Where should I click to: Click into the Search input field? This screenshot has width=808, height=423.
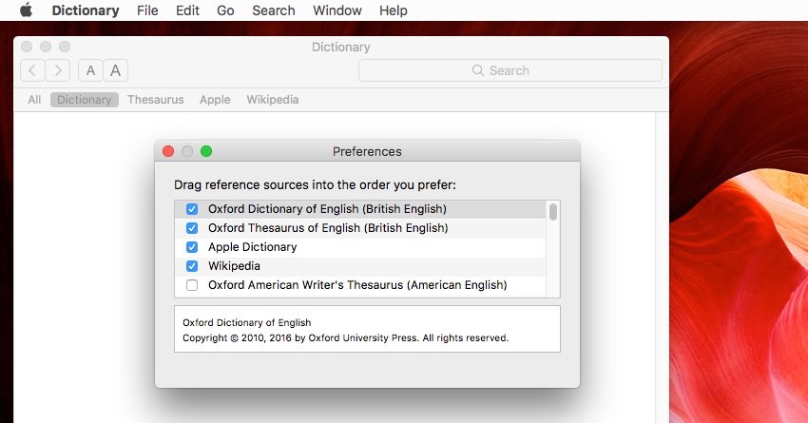click(570, 70)
